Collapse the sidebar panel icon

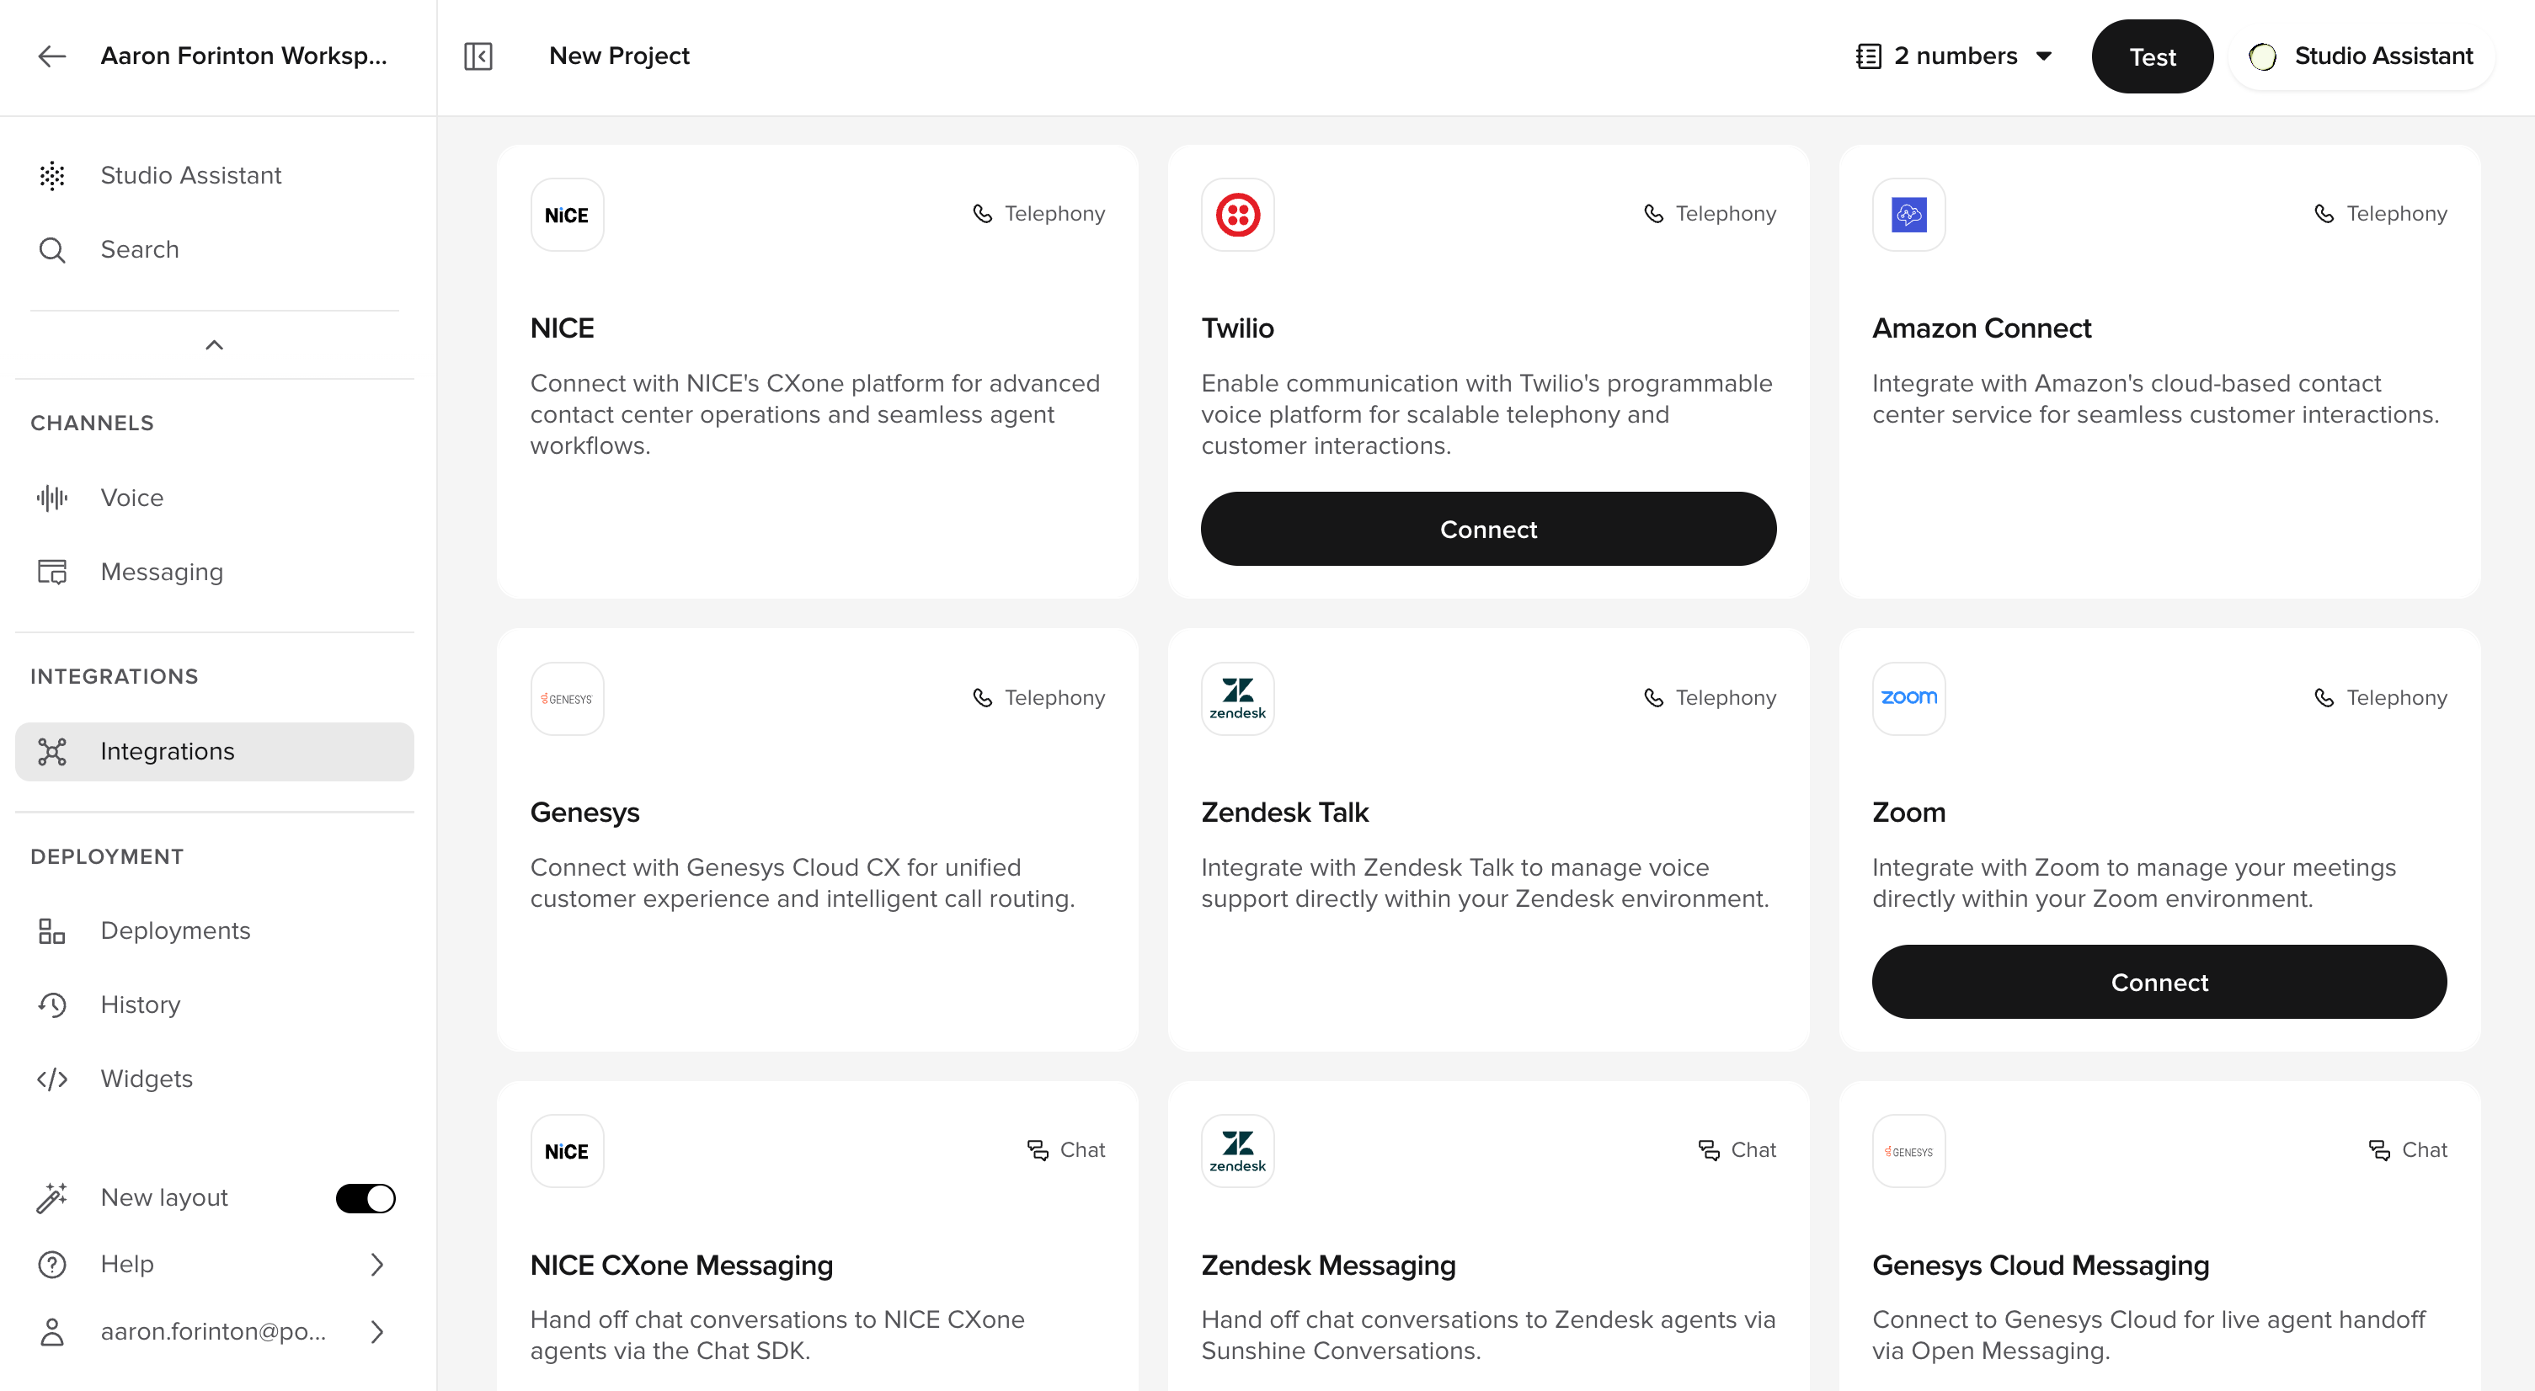point(478,56)
